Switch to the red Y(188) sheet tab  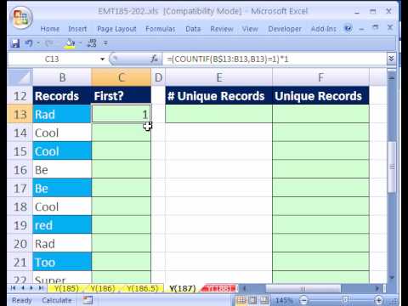(x=218, y=288)
